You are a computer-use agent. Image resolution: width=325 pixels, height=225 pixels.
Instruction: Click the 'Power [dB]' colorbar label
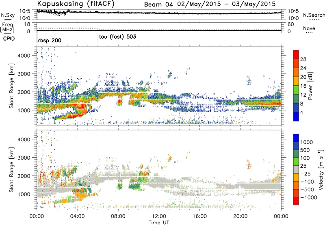(x=310, y=86)
